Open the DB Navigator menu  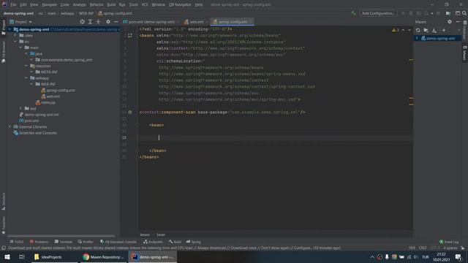pyautogui.click(x=180, y=4)
